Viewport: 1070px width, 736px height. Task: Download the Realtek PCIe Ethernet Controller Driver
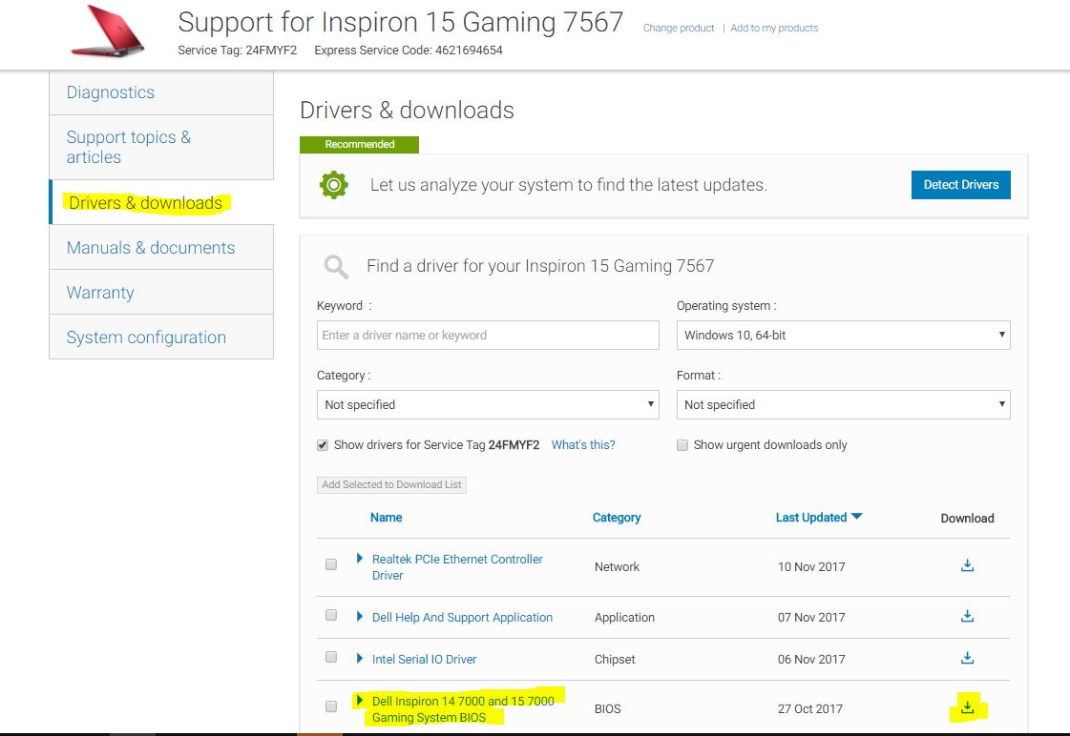click(967, 565)
